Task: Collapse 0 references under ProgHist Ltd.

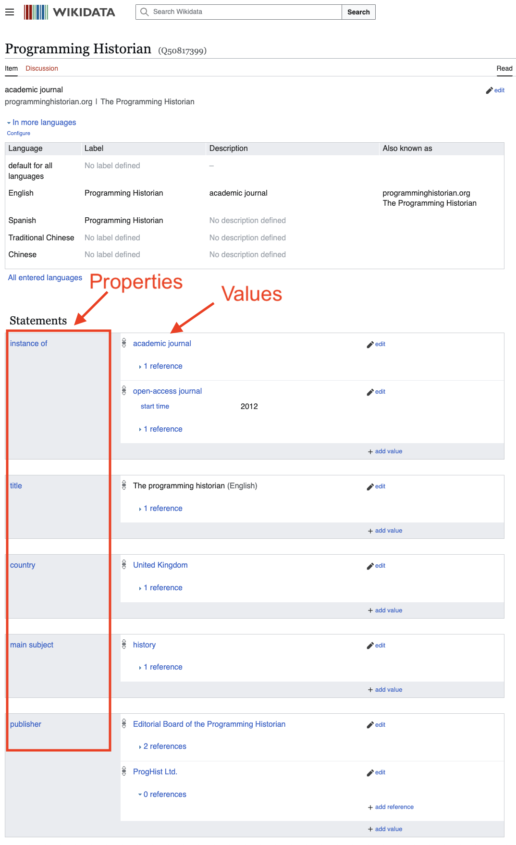Action: [x=162, y=795]
